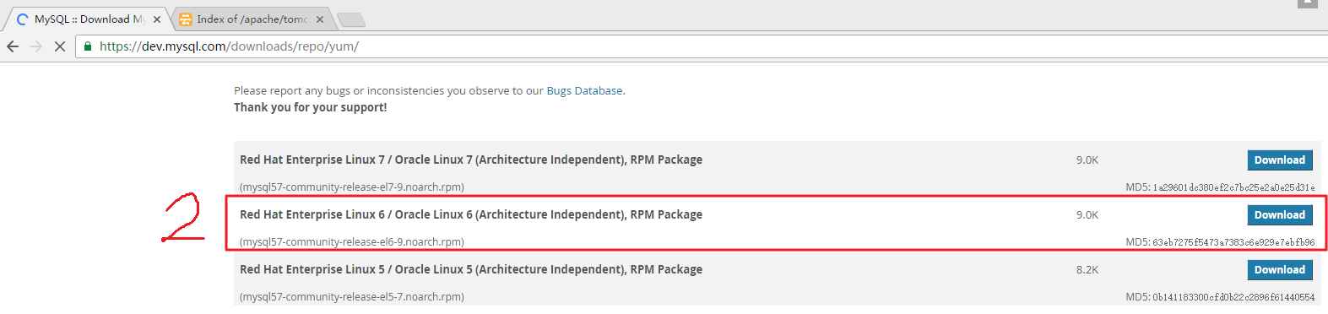This screenshot has width=1328, height=314.
Task: Click the address bar URL field
Action: [x=701, y=46]
